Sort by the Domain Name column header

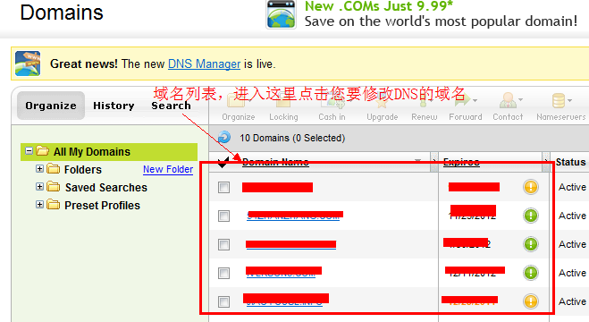click(275, 162)
